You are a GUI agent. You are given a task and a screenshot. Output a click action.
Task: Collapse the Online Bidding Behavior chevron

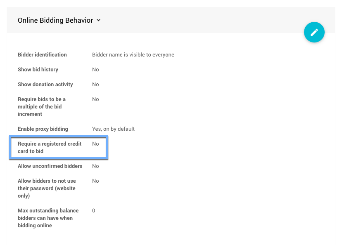99,20
